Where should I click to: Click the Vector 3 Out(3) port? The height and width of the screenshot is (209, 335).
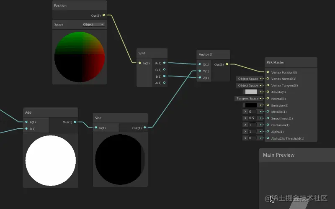[x=227, y=64]
